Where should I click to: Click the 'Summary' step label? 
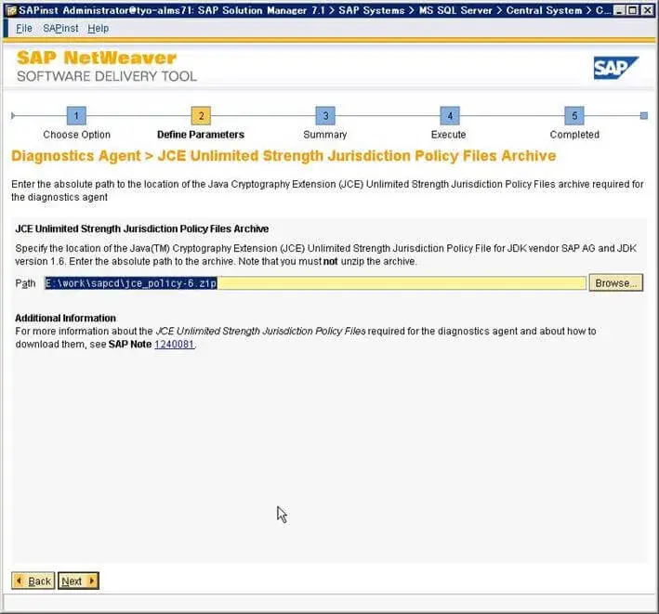coord(325,135)
